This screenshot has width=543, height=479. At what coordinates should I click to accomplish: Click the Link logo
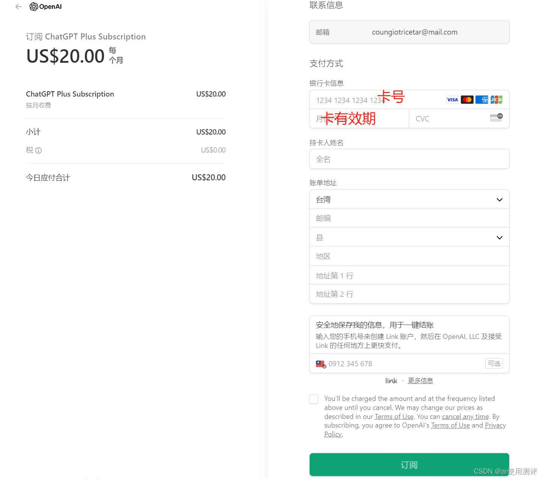pyautogui.click(x=391, y=381)
